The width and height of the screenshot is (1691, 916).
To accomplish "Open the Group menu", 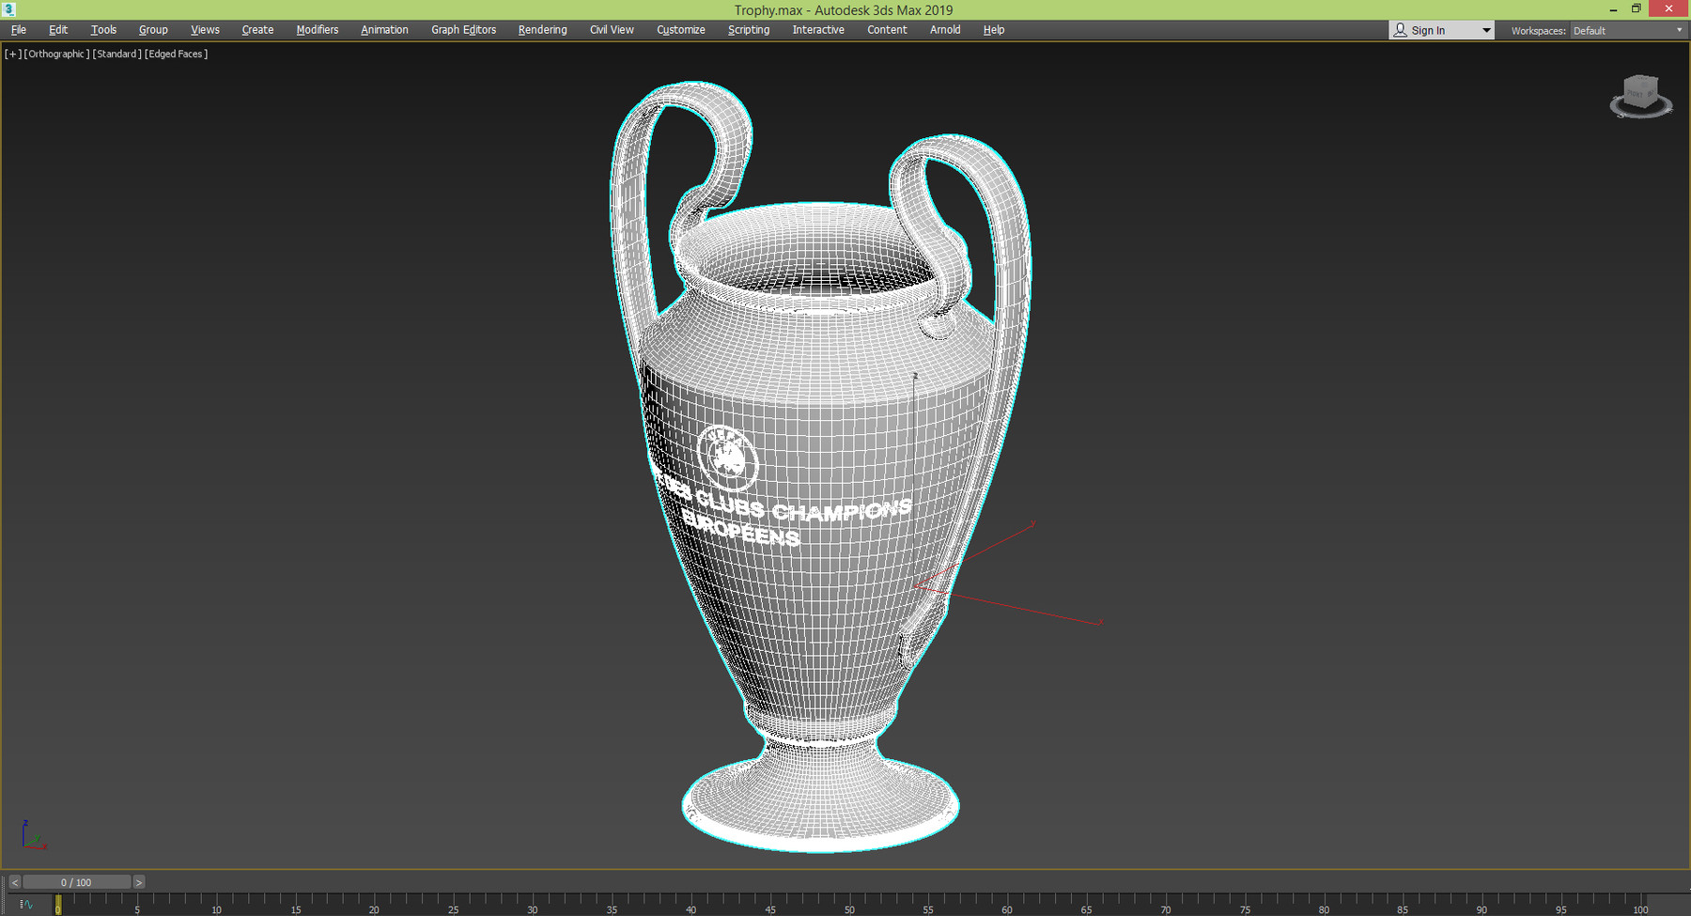I will point(153,30).
